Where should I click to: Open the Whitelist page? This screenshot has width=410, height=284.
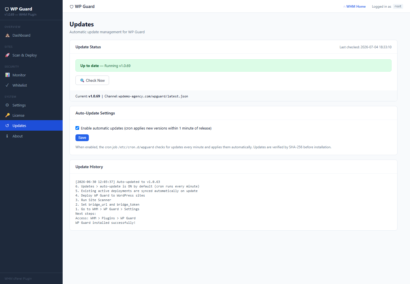pos(31,85)
